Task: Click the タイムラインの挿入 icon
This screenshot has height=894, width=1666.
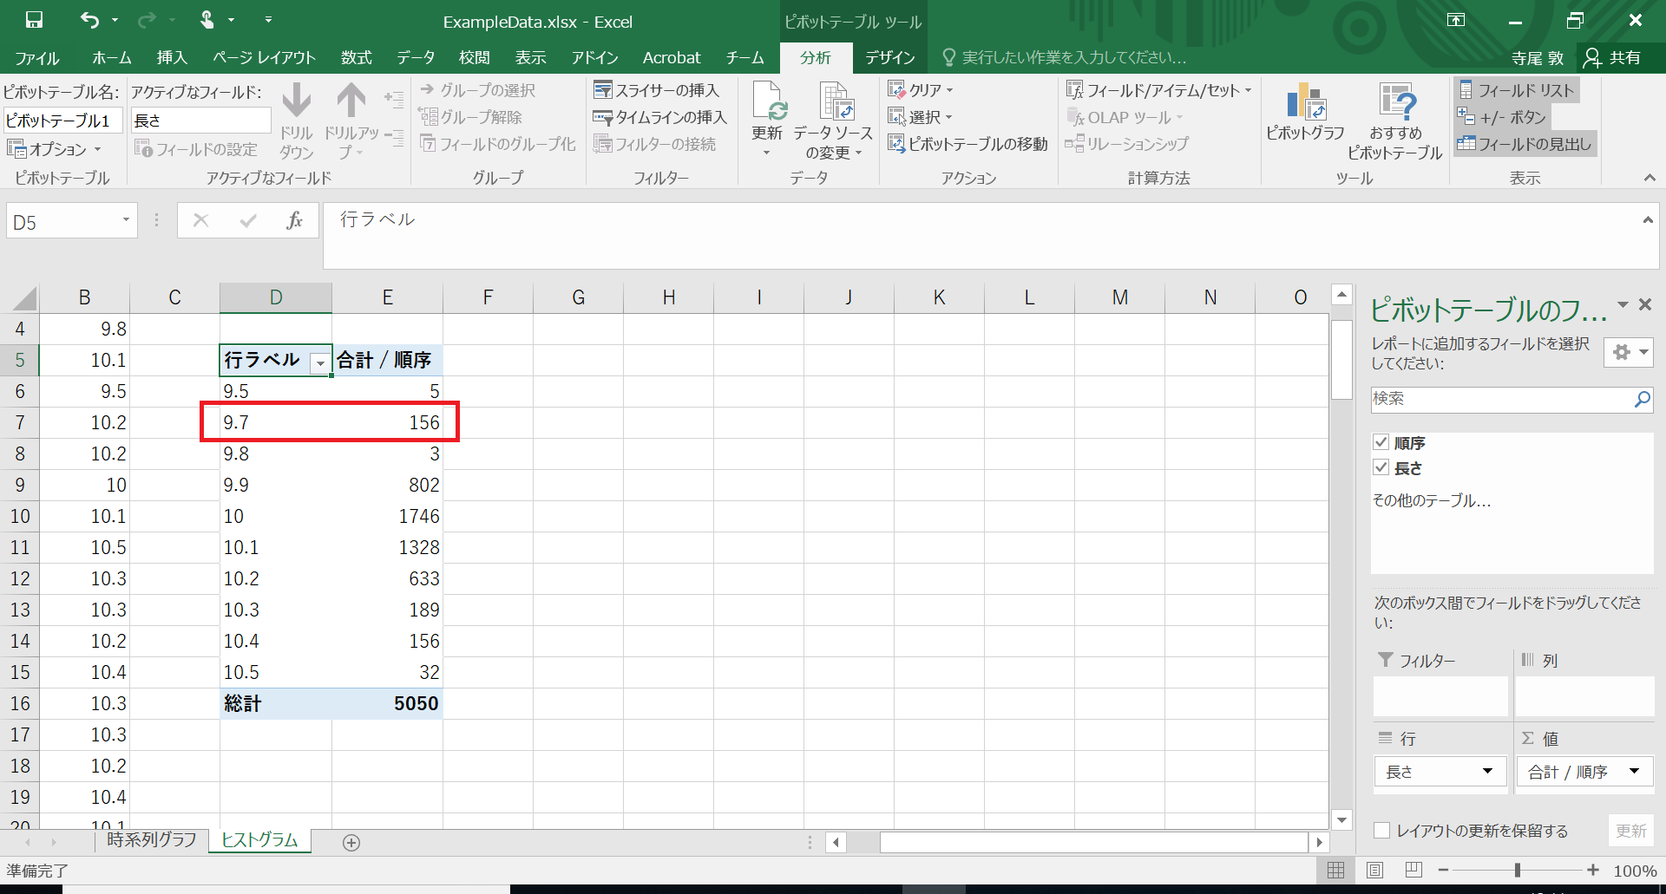Action: [x=659, y=117]
